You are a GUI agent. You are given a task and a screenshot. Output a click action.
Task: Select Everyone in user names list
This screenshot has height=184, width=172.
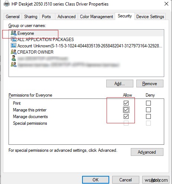point(86,33)
